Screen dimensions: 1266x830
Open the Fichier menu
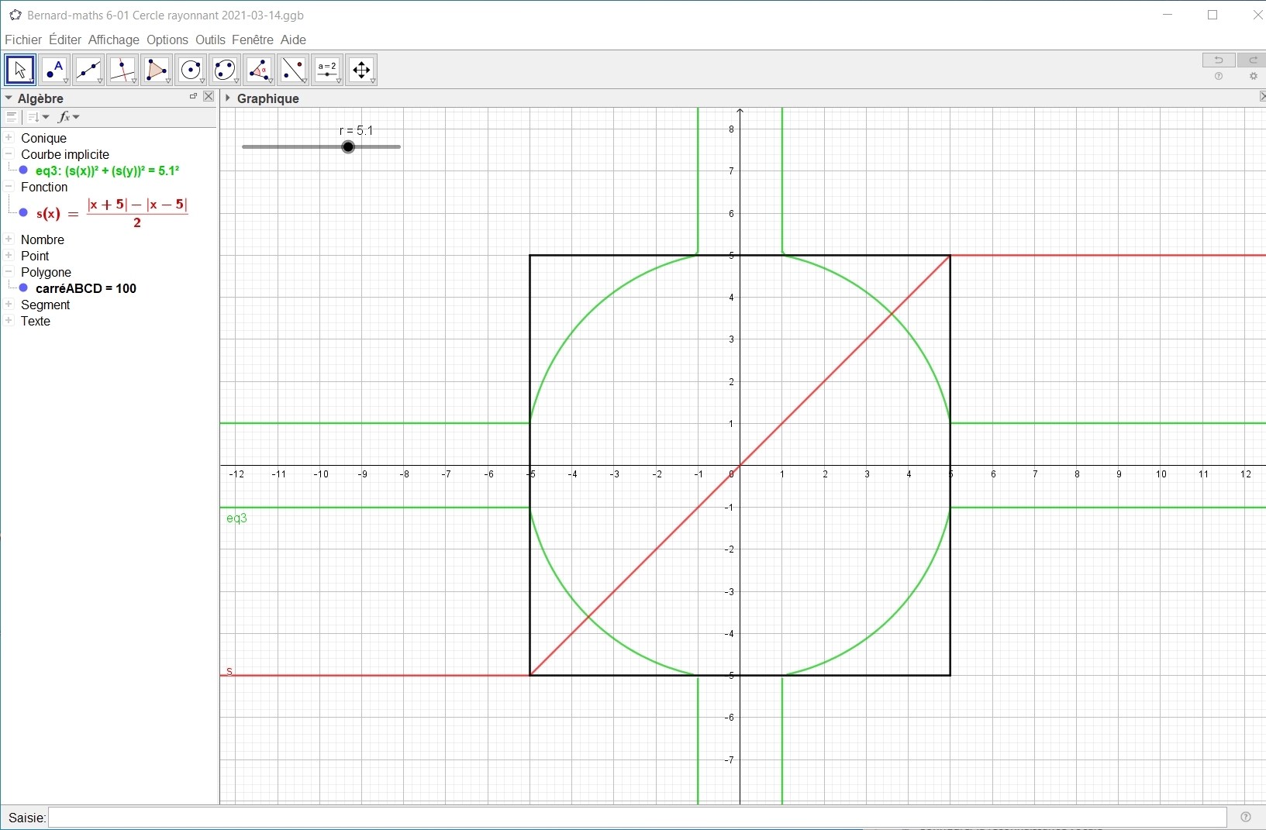pos(23,40)
